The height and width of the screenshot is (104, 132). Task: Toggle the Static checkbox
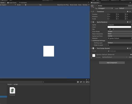pos(127,6)
